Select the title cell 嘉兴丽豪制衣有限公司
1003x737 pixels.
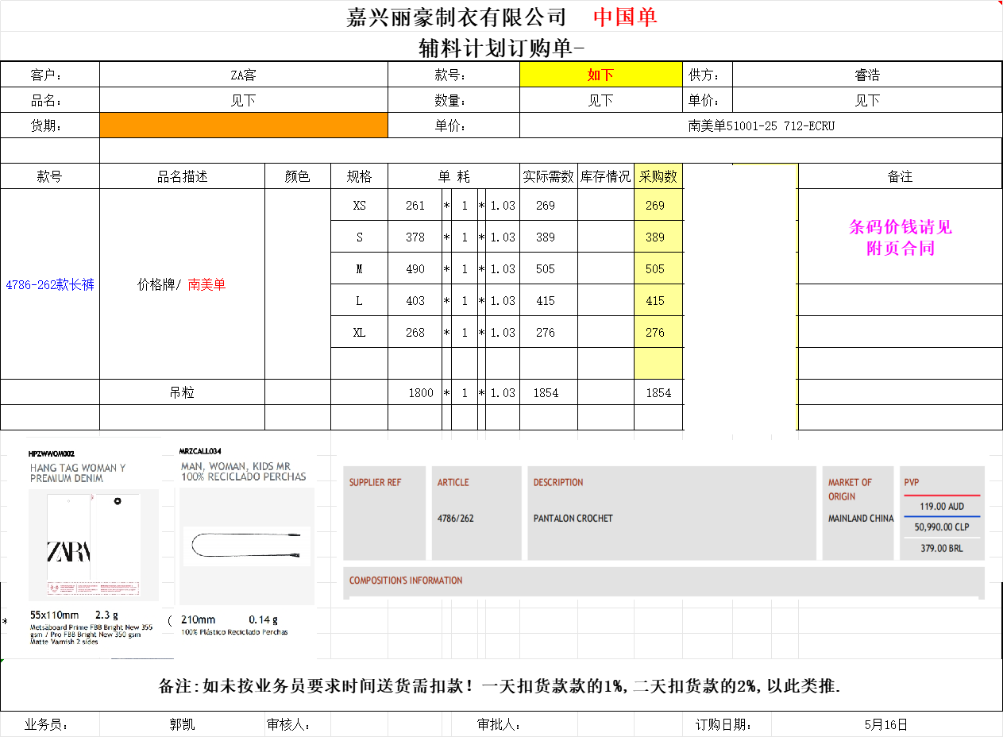point(457,17)
